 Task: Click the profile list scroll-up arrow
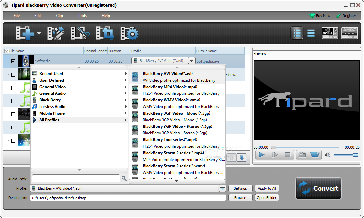[177, 67]
